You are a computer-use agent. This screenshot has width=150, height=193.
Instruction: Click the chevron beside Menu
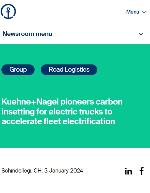[x=144, y=12]
